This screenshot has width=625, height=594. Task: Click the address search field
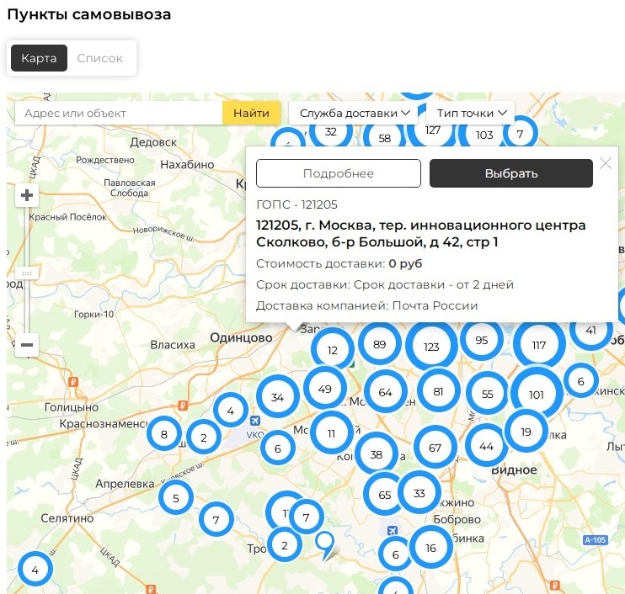(119, 113)
